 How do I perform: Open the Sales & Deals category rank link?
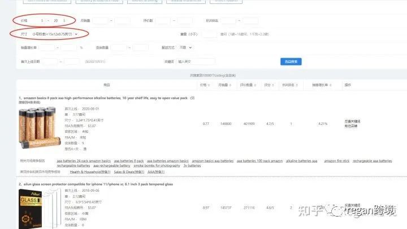click(129, 172)
